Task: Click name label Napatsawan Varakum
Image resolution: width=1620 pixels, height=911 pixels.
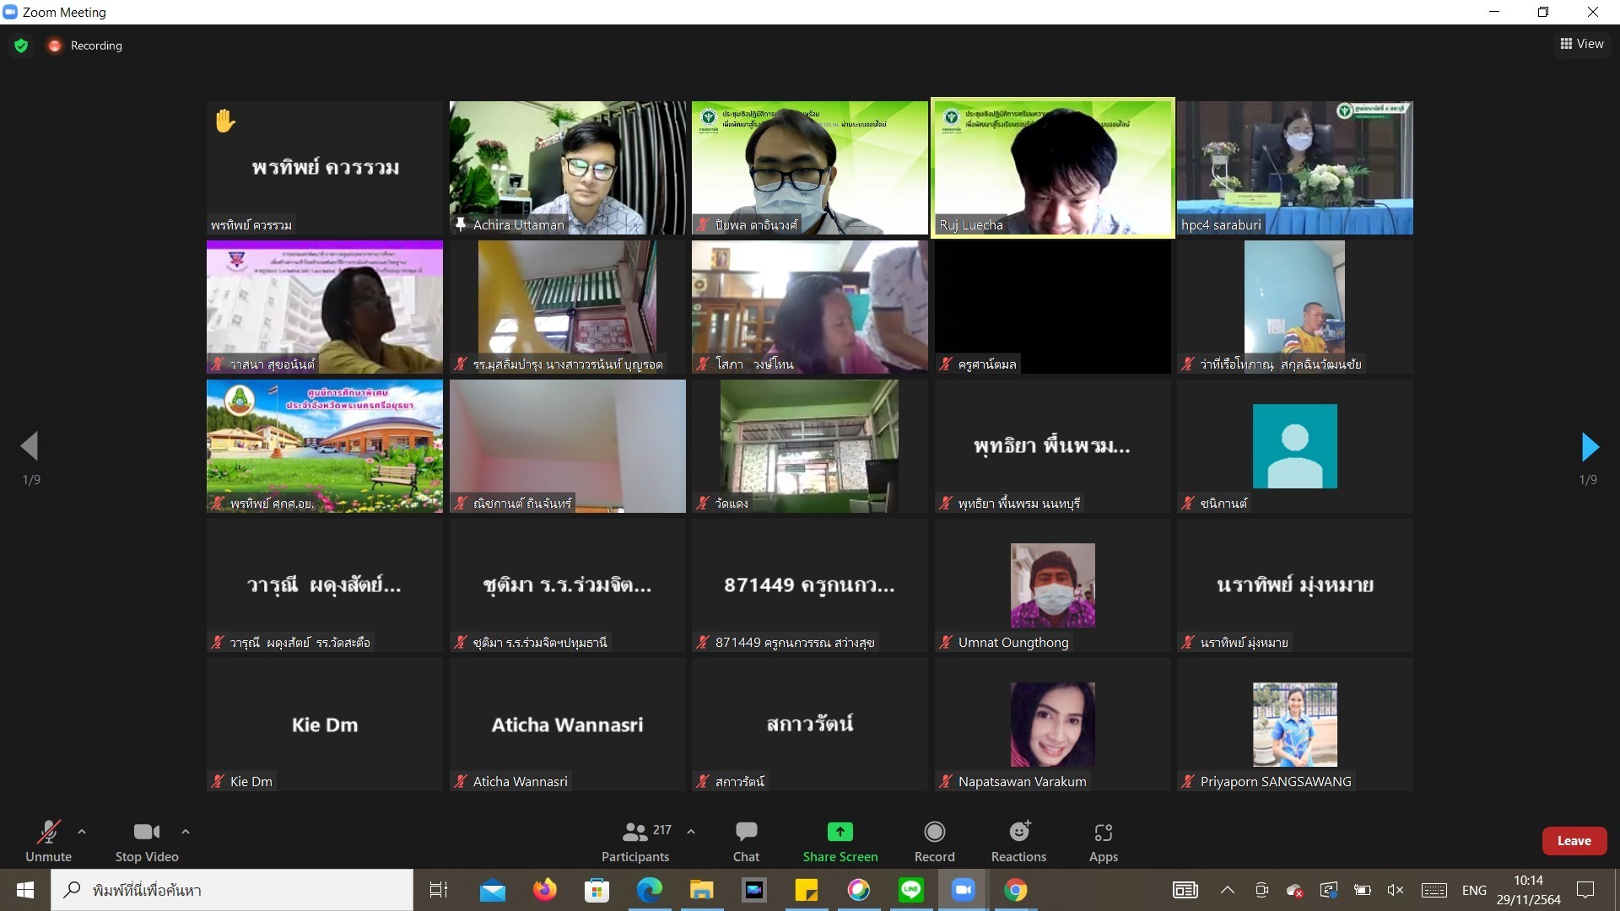Action: [x=1022, y=782]
